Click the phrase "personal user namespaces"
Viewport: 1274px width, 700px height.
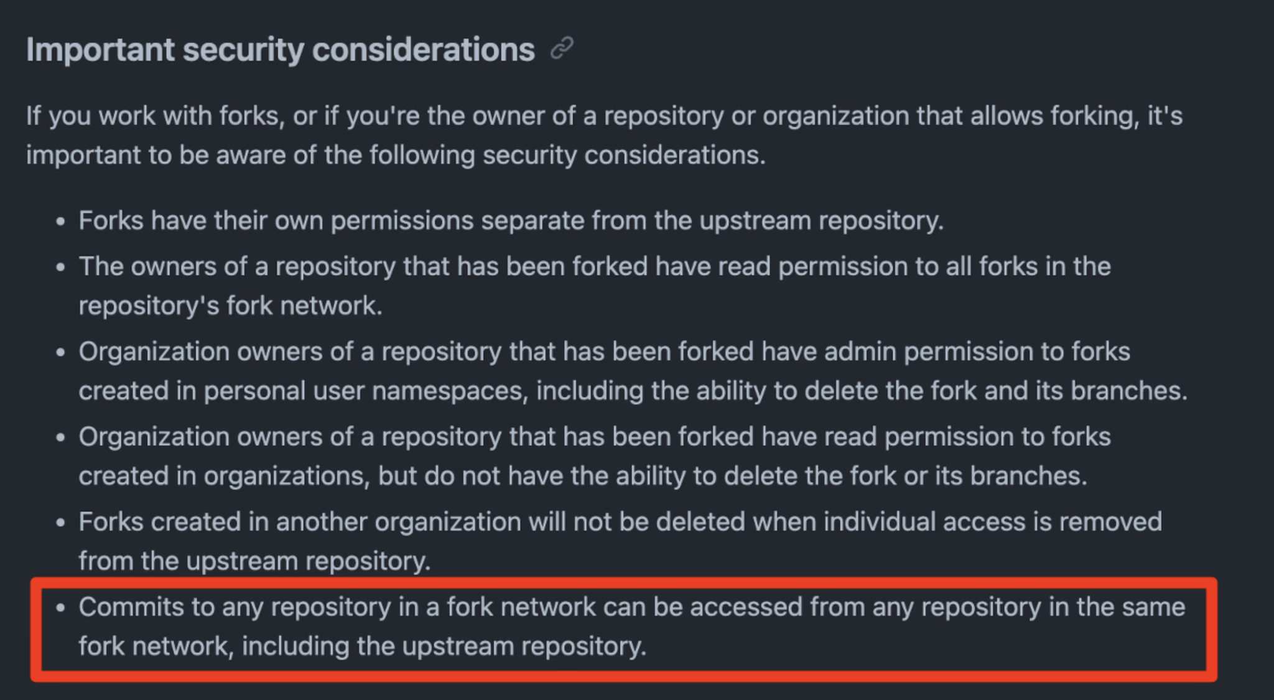pyautogui.click(x=365, y=391)
